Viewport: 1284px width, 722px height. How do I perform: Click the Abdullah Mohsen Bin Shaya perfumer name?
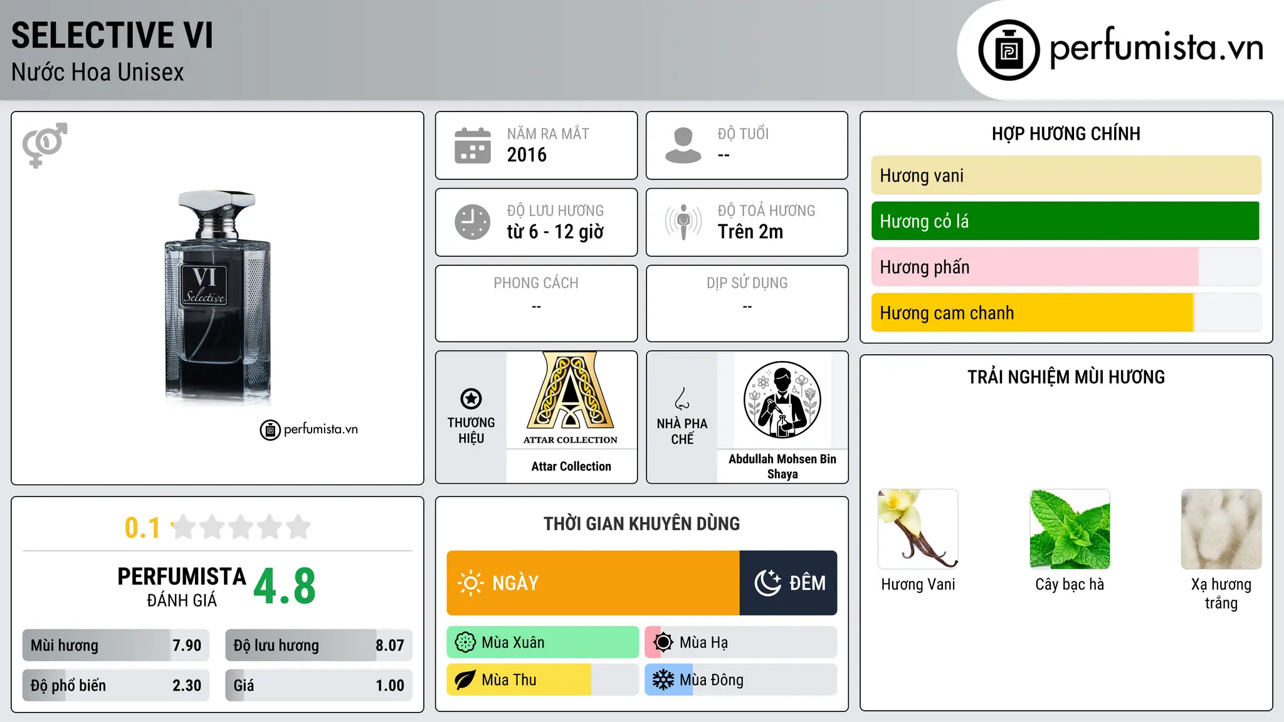(x=782, y=466)
